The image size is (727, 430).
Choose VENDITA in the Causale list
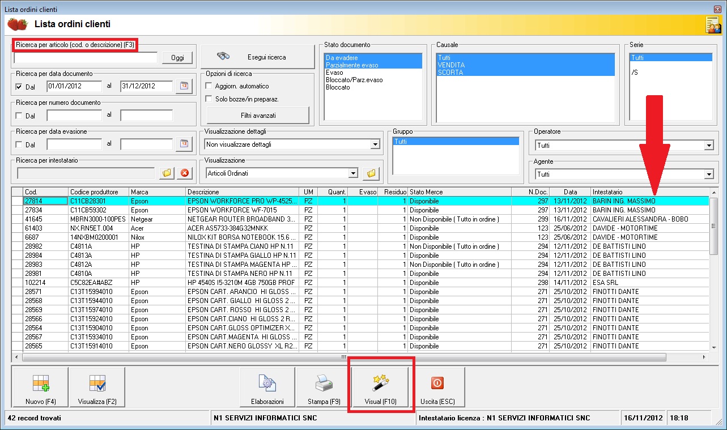[x=451, y=65]
